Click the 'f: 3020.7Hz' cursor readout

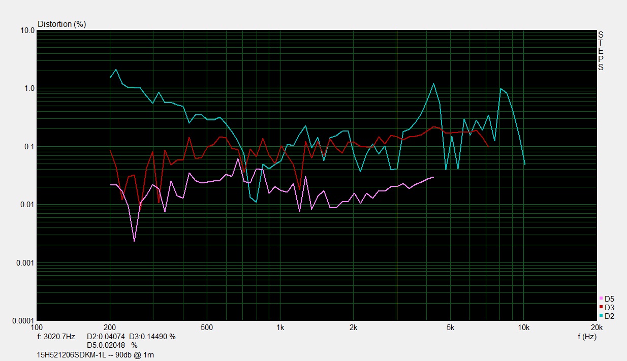[x=56, y=337]
